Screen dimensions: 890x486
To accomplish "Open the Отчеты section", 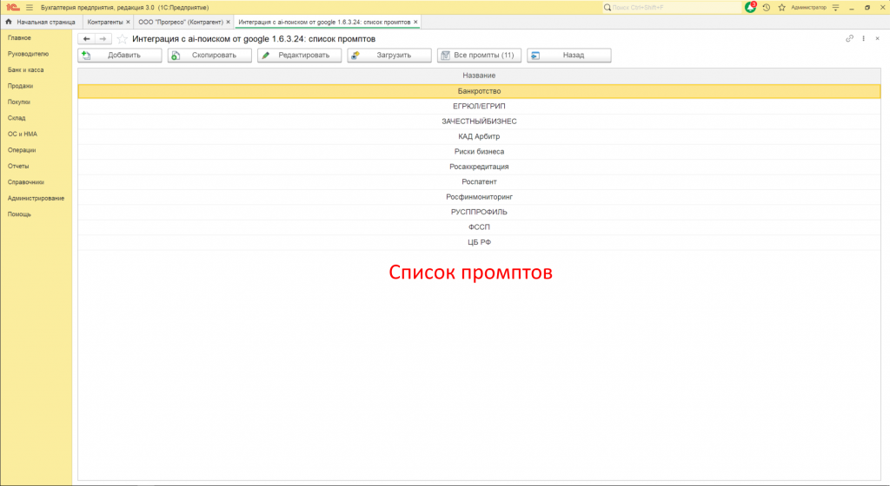I will point(18,166).
